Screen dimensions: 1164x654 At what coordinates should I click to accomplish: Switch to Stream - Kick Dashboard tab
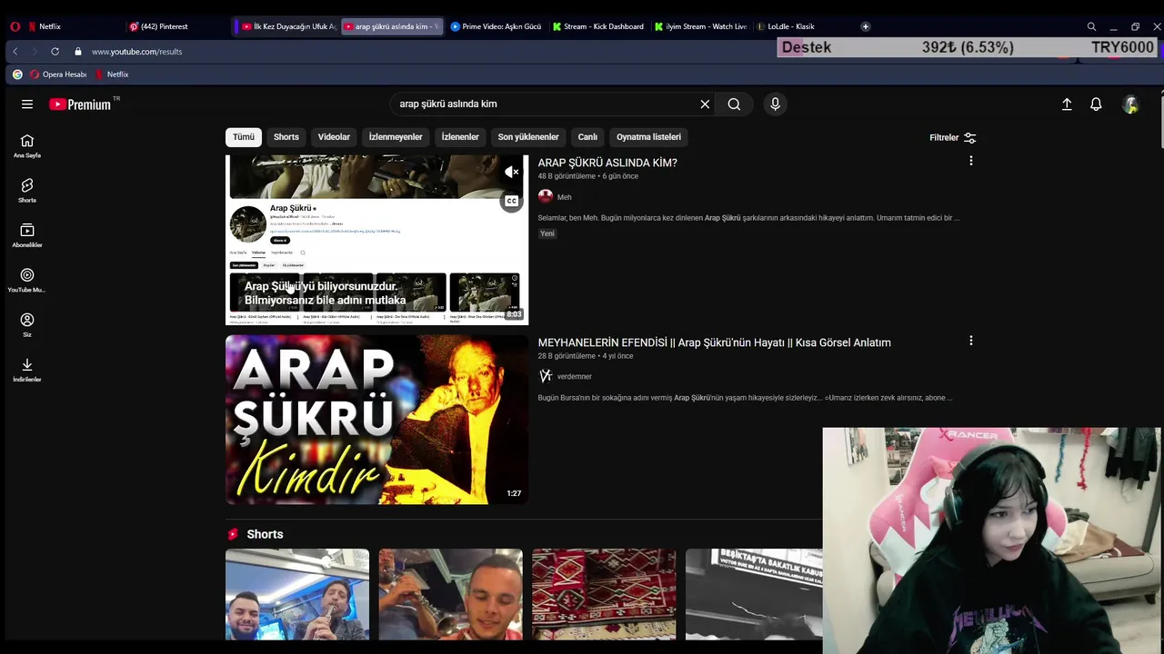[x=598, y=26]
